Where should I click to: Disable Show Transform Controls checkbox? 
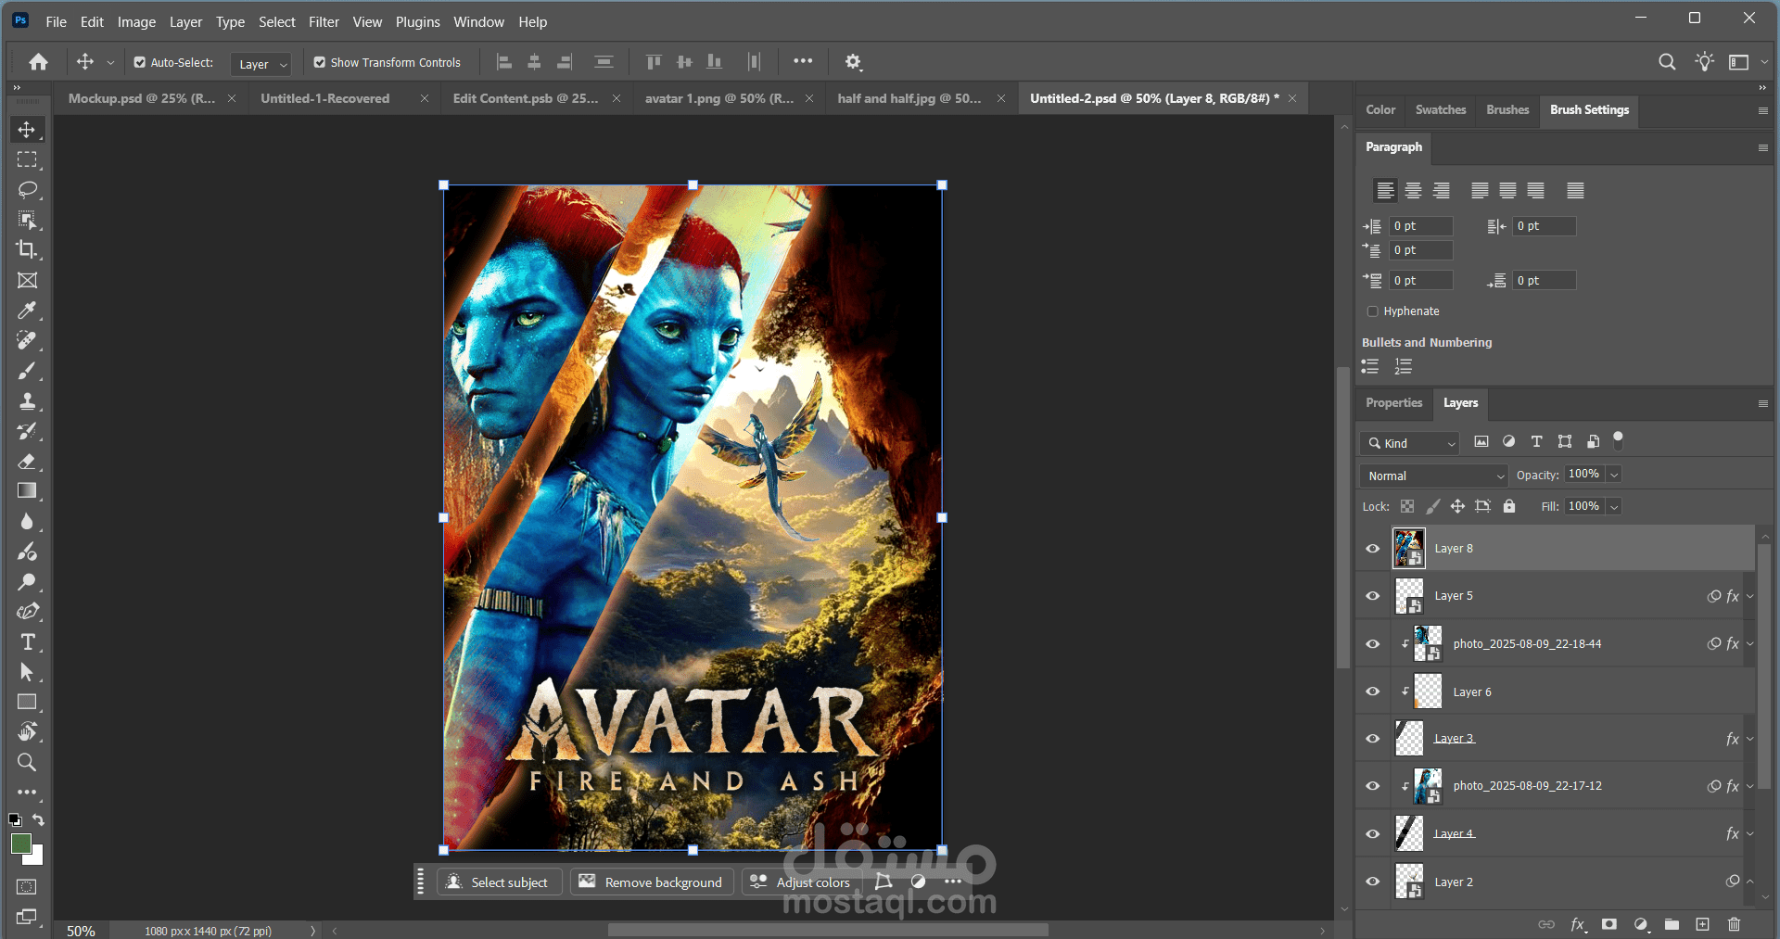(320, 62)
